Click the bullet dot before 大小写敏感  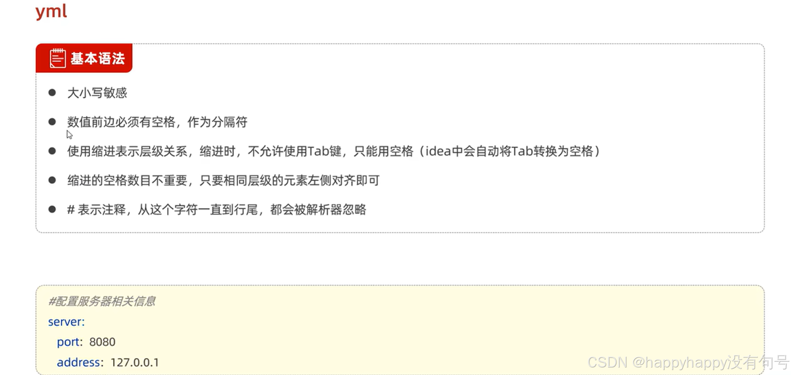(52, 92)
